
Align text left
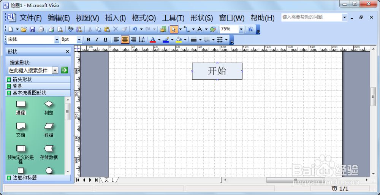(x=117, y=40)
